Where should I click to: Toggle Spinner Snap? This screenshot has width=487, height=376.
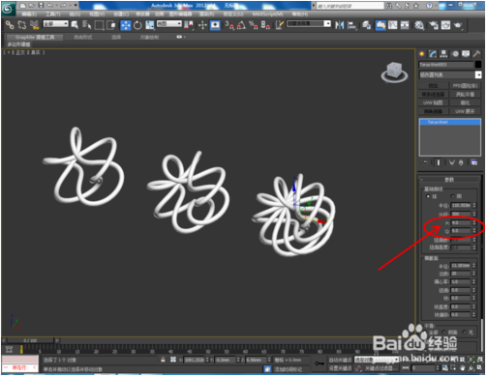coord(265,25)
